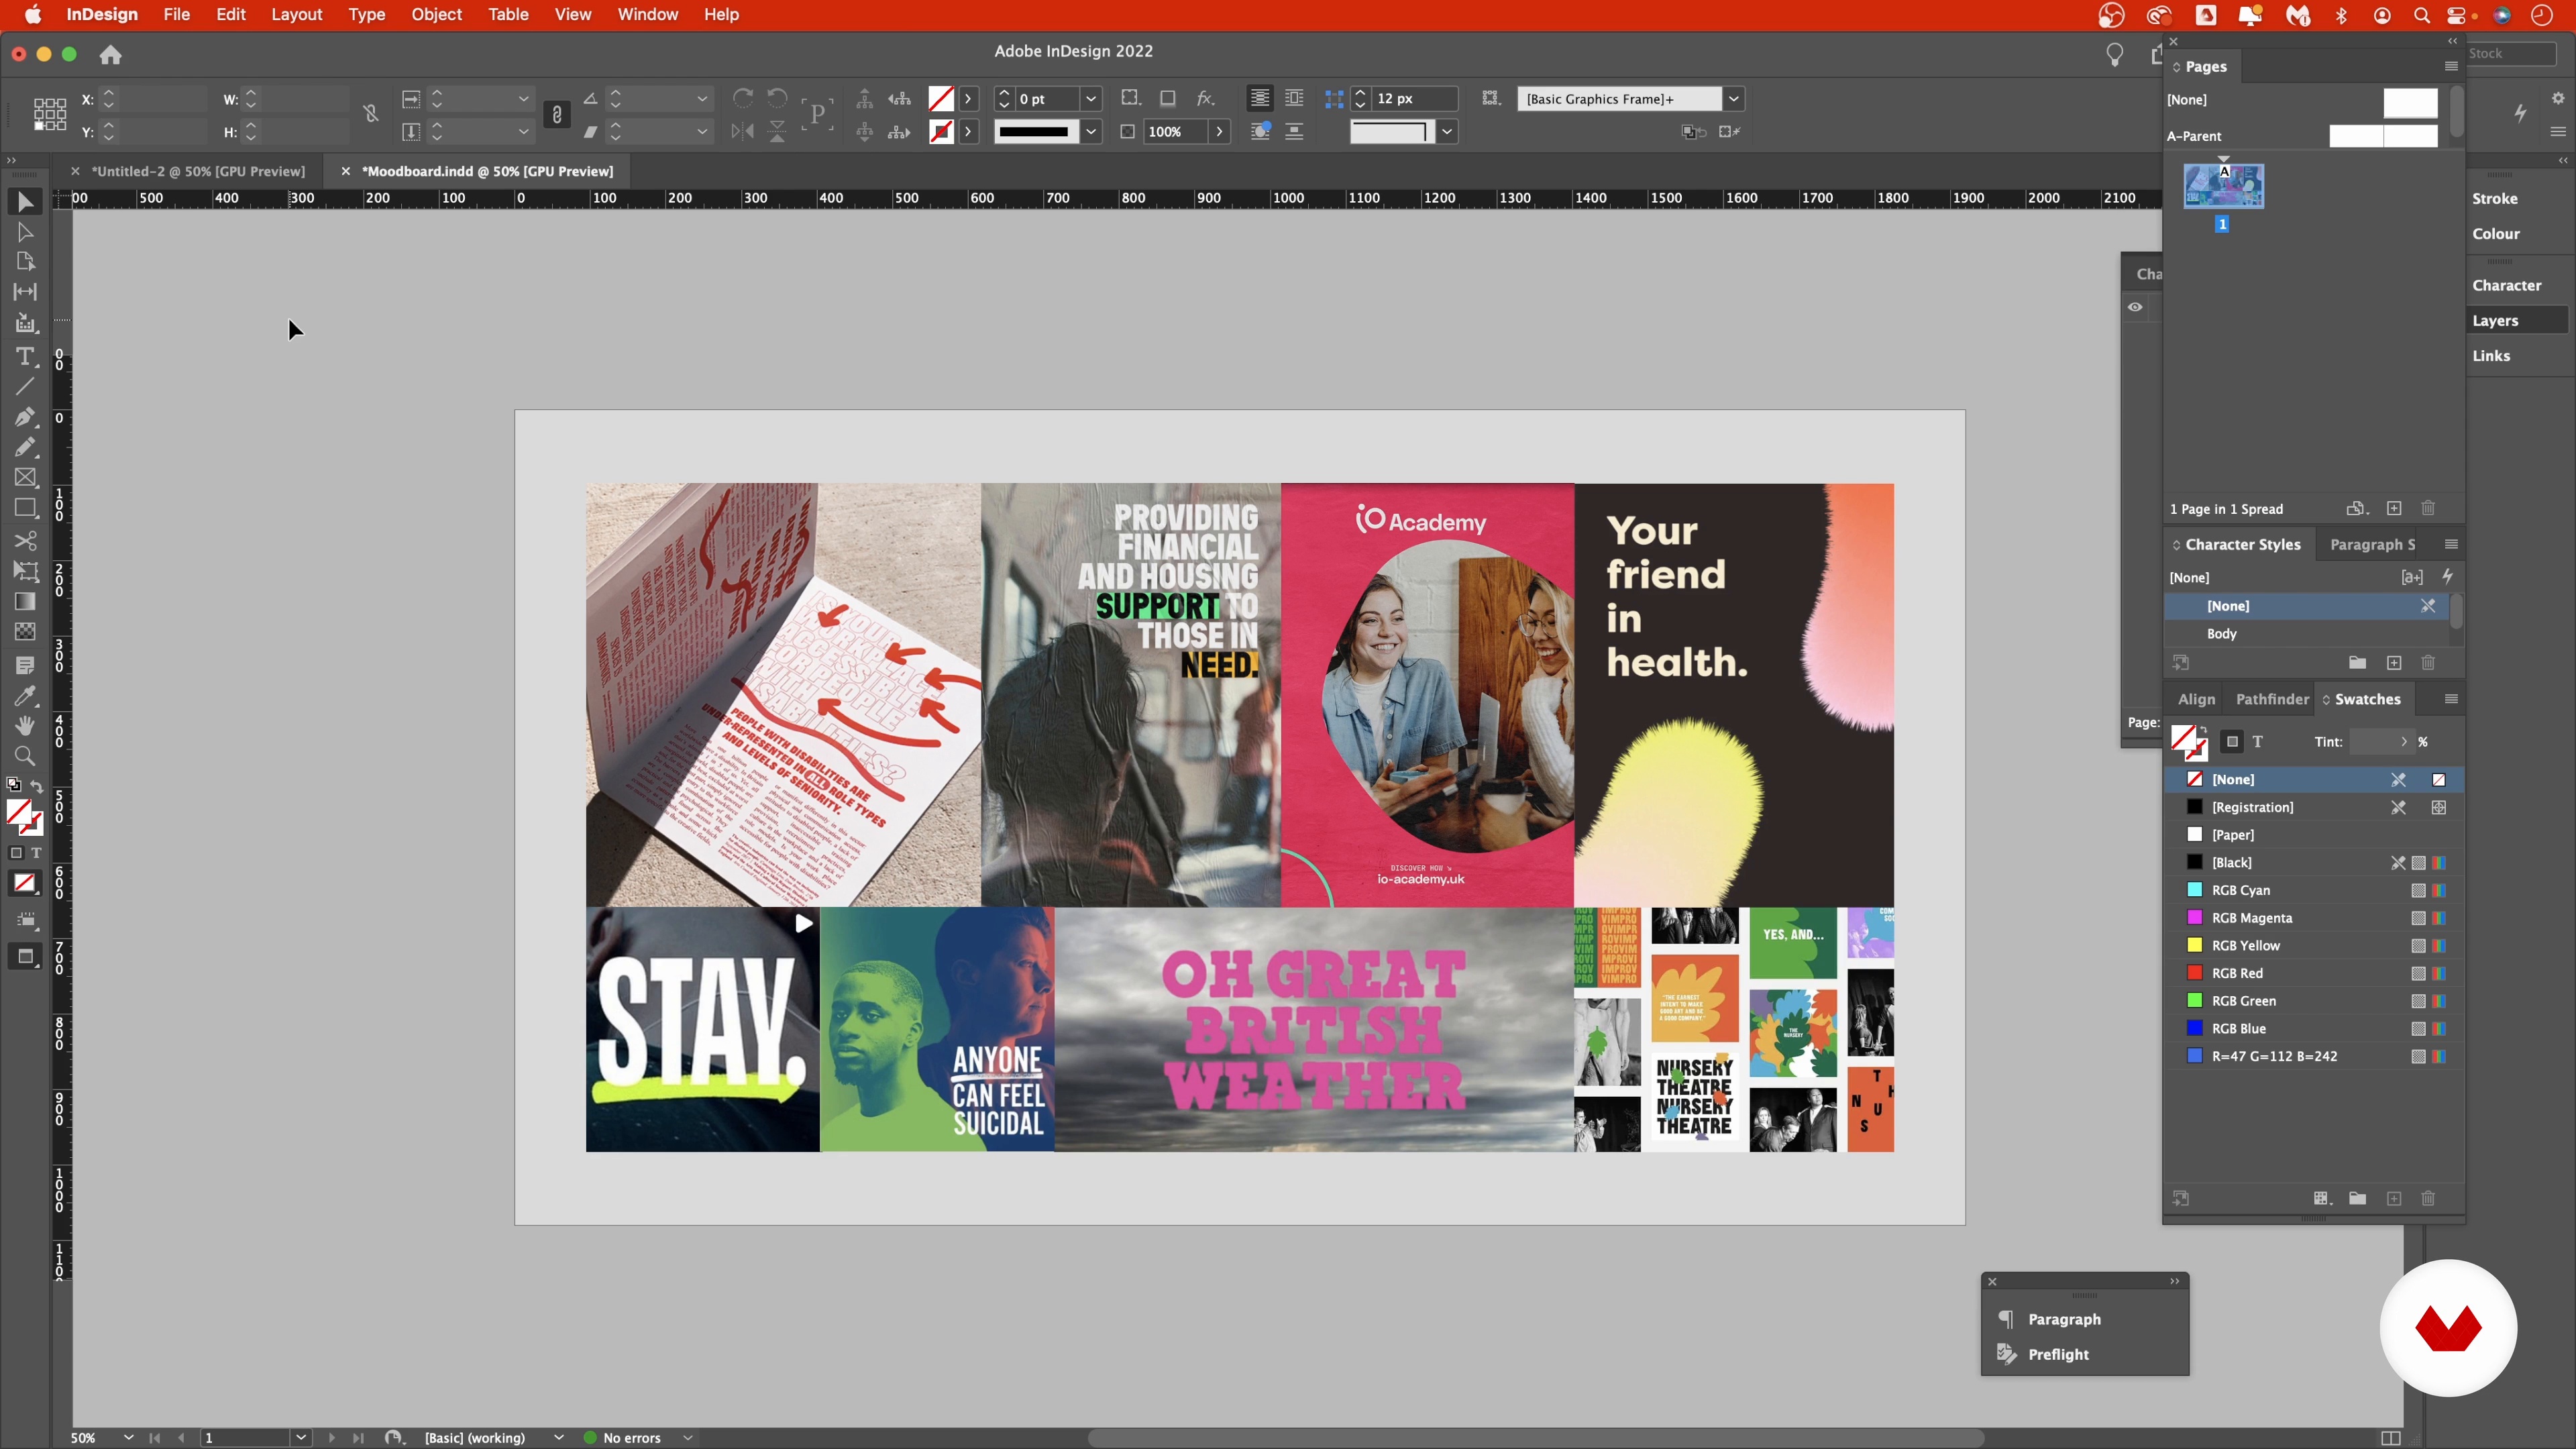The height and width of the screenshot is (1449, 2576).
Task: Open Spotlight search in menu bar
Action: [x=2421, y=15]
